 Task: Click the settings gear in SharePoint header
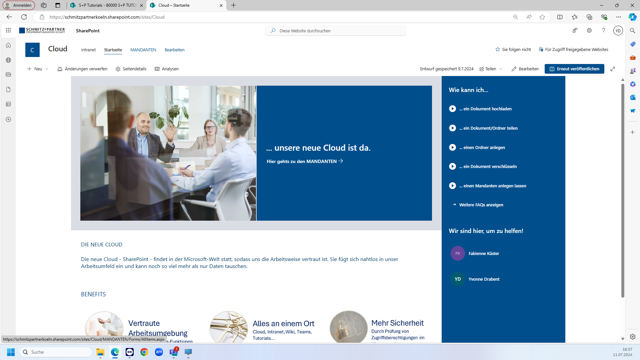(x=589, y=30)
